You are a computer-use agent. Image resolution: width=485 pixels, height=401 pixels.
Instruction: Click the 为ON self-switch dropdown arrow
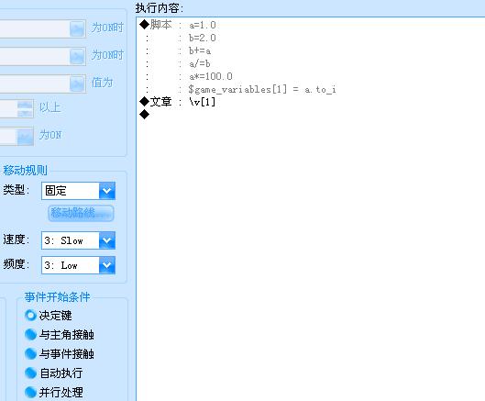[25, 136]
